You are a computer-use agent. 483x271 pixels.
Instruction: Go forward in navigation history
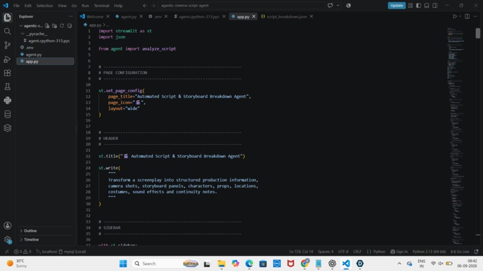coord(153,5)
